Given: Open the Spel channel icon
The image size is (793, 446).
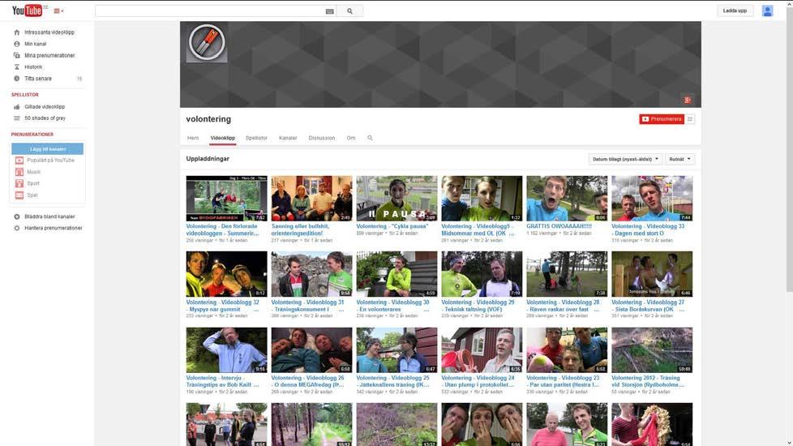Looking at the screenshot, I should (19, 195).
